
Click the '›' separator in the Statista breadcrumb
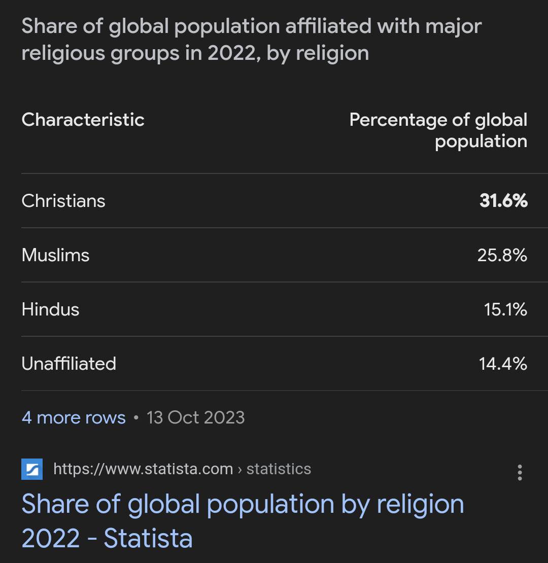coord(239,470)
